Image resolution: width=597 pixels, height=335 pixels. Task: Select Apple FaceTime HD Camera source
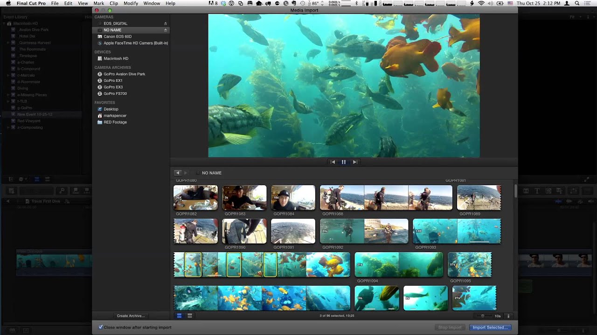pyautogui.click(x=135, y=43)
